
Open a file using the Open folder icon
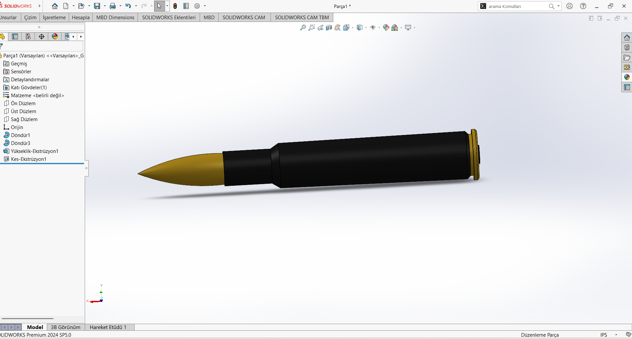pos(81,6)
